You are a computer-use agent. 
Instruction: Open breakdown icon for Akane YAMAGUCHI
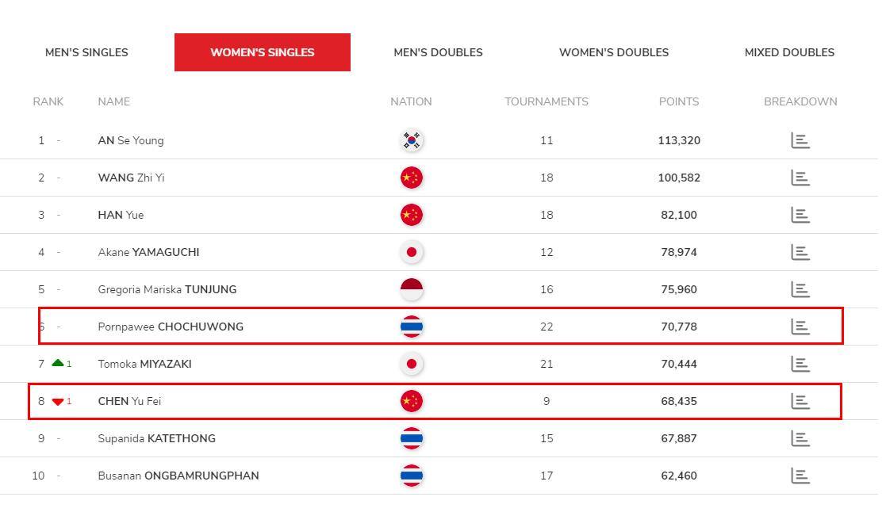800,252
